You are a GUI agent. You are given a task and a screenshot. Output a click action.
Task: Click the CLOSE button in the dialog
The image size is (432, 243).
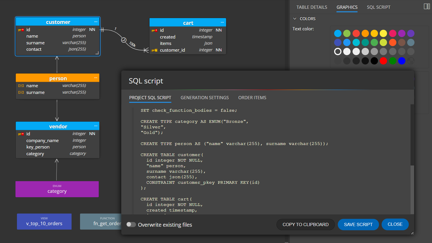coord(395,224)
